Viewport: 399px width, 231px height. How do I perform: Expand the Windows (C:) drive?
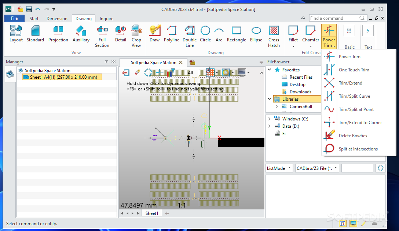[270, 119]
